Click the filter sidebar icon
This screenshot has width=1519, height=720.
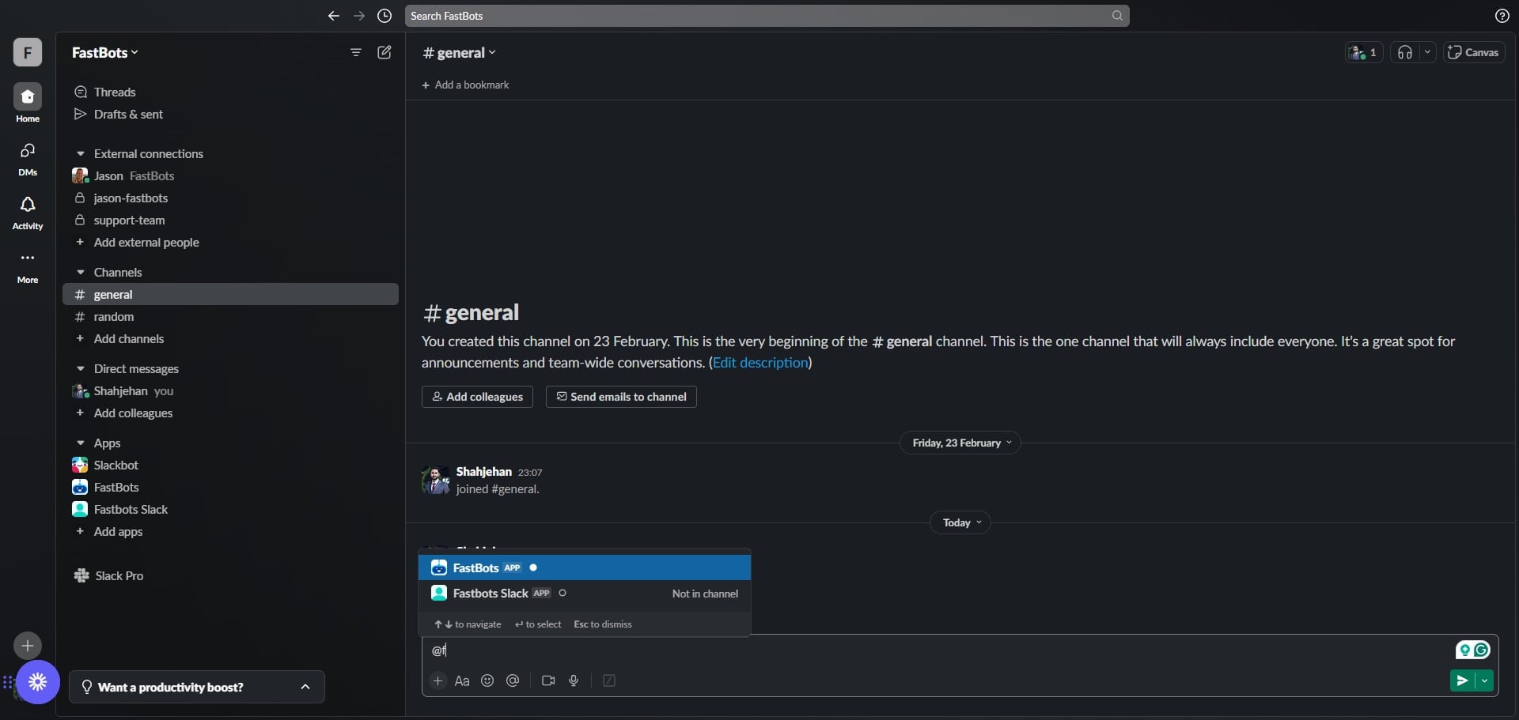click(x=356, y=52)
